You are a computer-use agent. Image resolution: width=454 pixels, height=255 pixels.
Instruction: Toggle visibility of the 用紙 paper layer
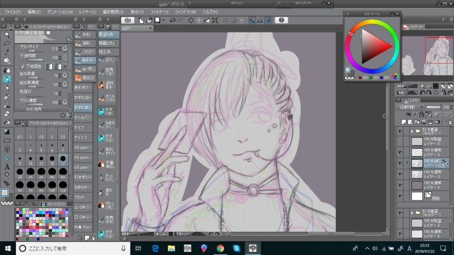click(x=400, y=196)
